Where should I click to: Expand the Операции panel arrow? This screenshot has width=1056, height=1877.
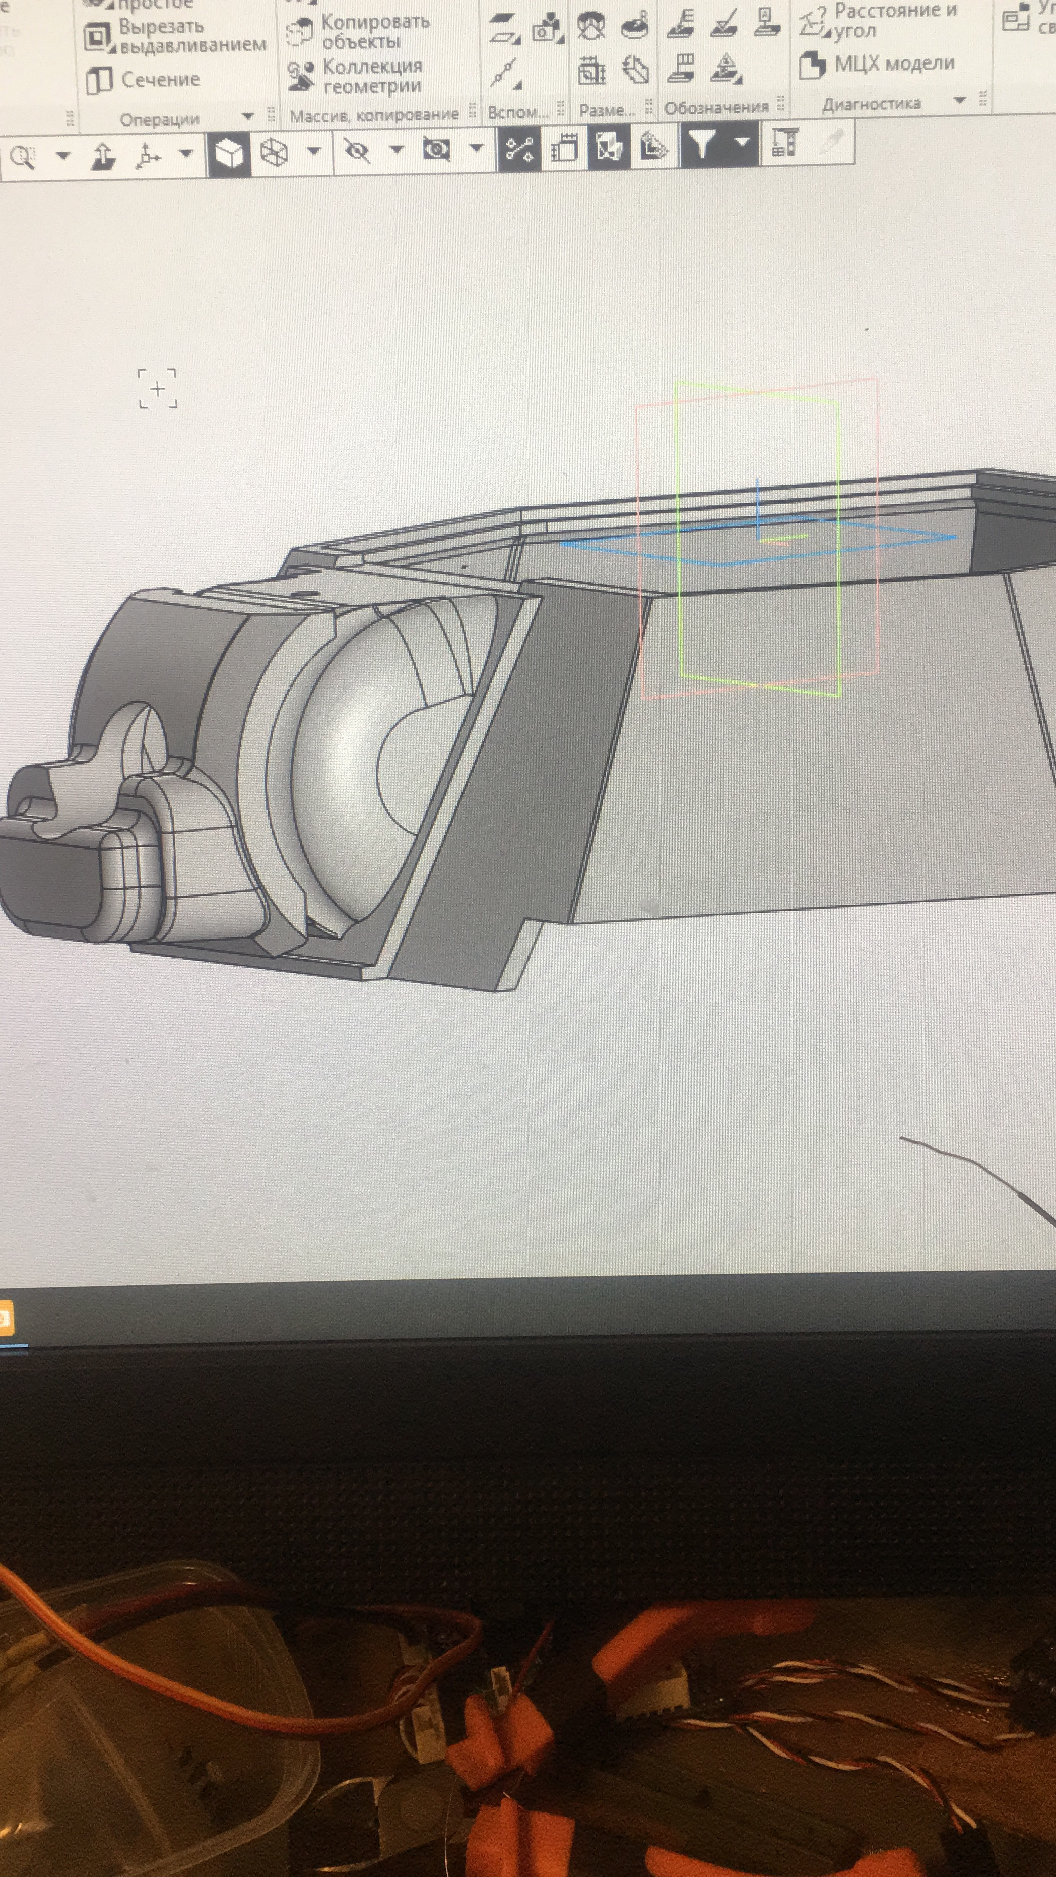(x=247, y=116)
